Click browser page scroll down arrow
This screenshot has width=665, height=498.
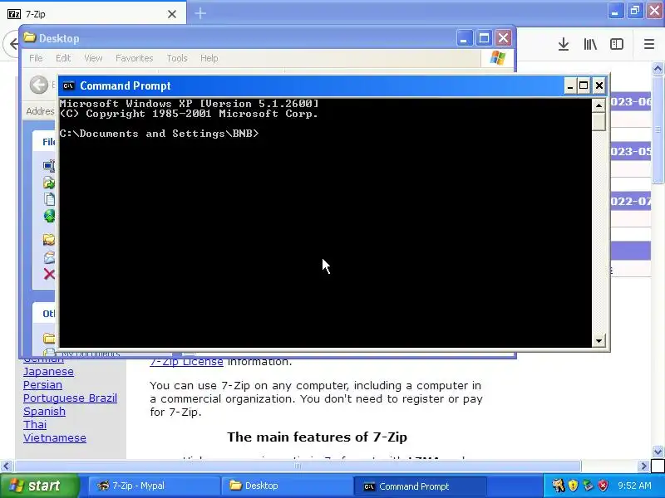coord(658,452)
